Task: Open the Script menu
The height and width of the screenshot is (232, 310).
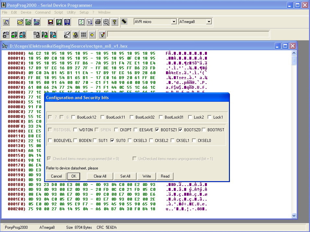Action: [58, 12]
